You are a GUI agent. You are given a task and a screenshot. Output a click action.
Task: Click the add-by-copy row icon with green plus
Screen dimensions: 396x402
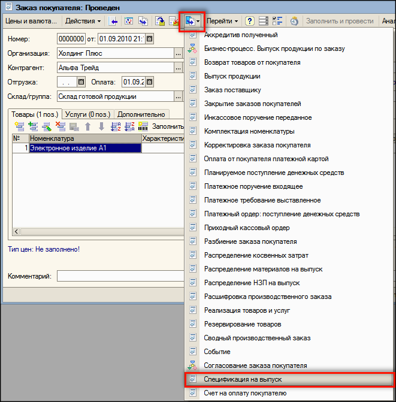pos(33,126)
